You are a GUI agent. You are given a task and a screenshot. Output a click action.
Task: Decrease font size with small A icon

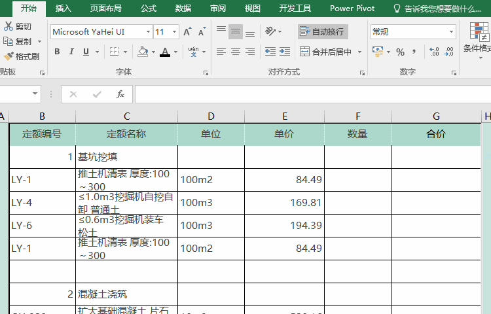click(x=202, y=31)
